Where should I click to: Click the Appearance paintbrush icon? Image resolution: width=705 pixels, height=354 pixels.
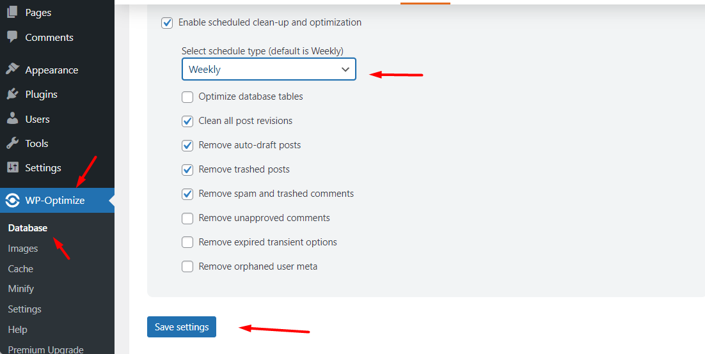click(12, 70)
